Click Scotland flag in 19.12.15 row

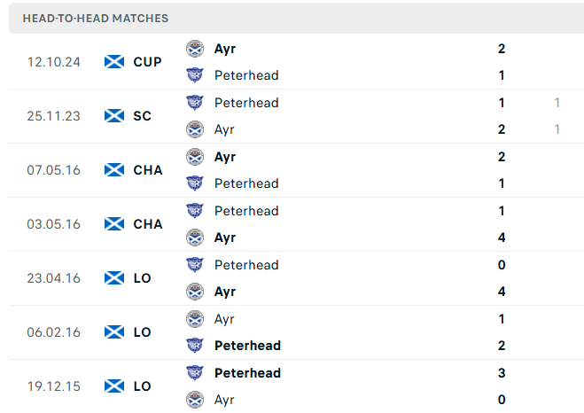(x=114, y=386)
